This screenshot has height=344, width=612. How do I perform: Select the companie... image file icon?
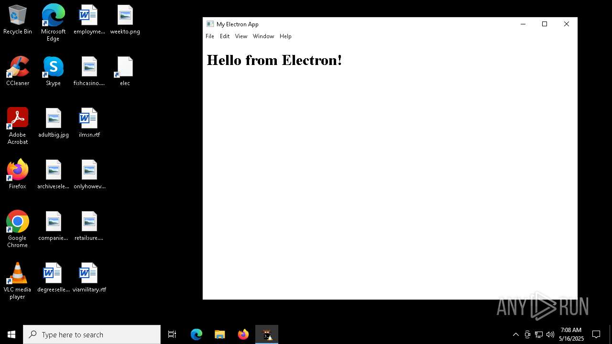pyautogui.click(x=53, y=226)
